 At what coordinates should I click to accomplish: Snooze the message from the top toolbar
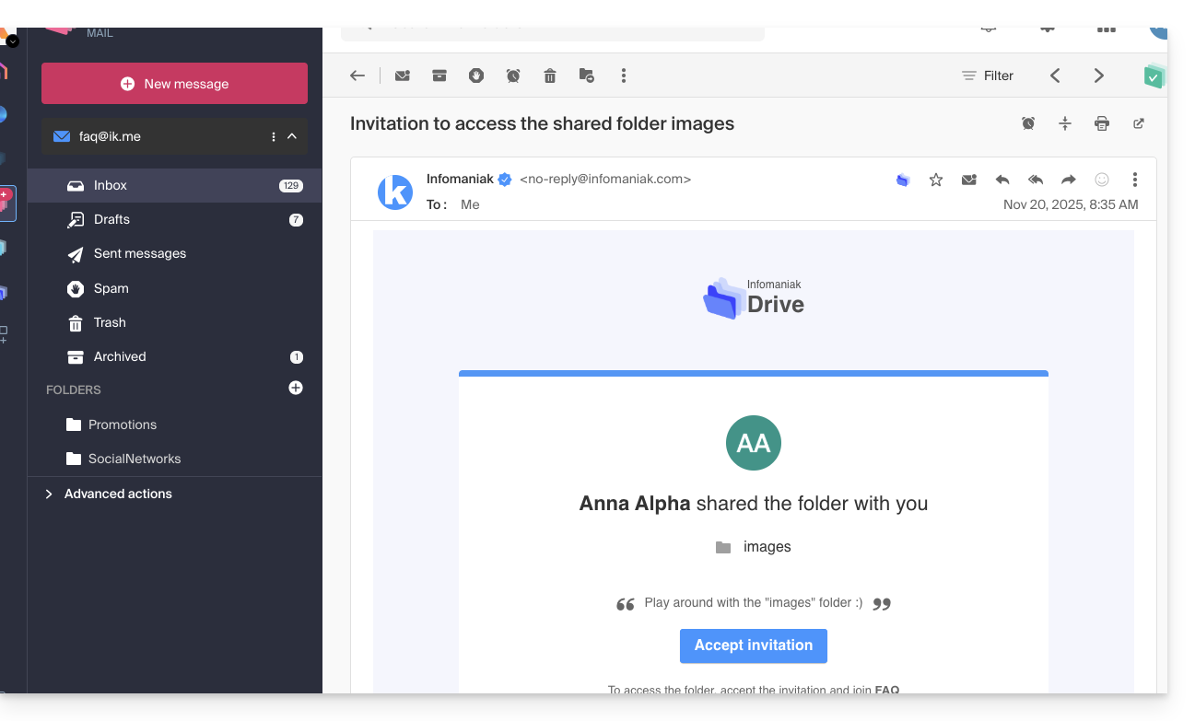point(513,76)
